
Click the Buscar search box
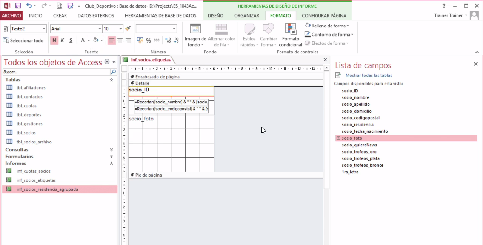click(57, 72)
